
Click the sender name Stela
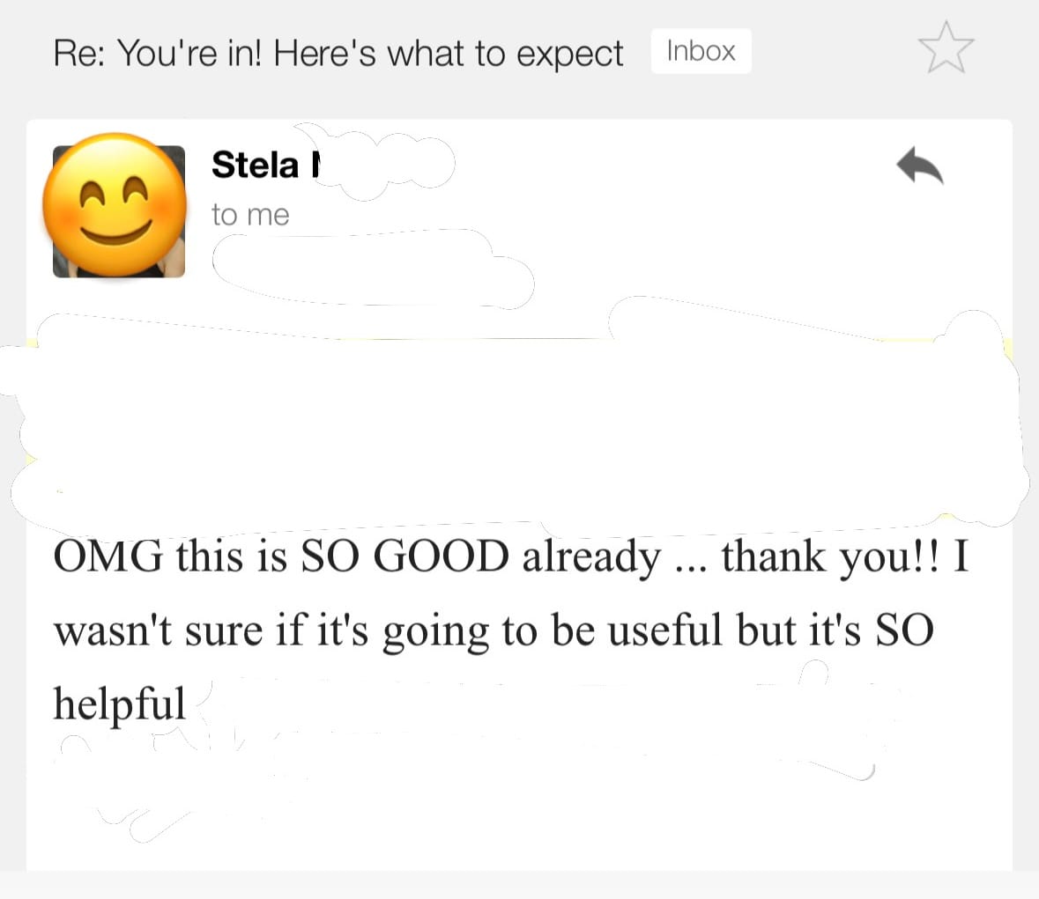[256, 165]
